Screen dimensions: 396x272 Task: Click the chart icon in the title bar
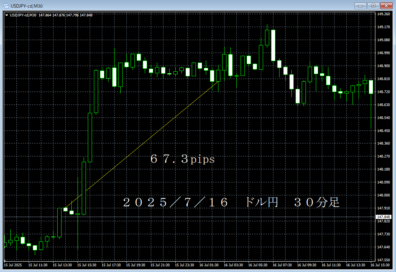pyautogui.click(x=7, y=6)
